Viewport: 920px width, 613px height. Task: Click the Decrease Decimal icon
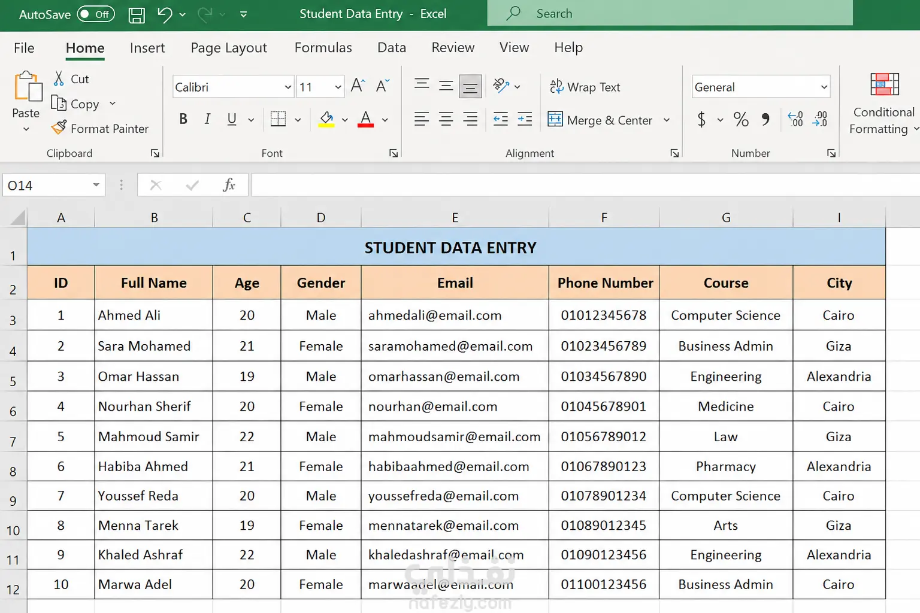pyautogui.click(x=820, y=119)
